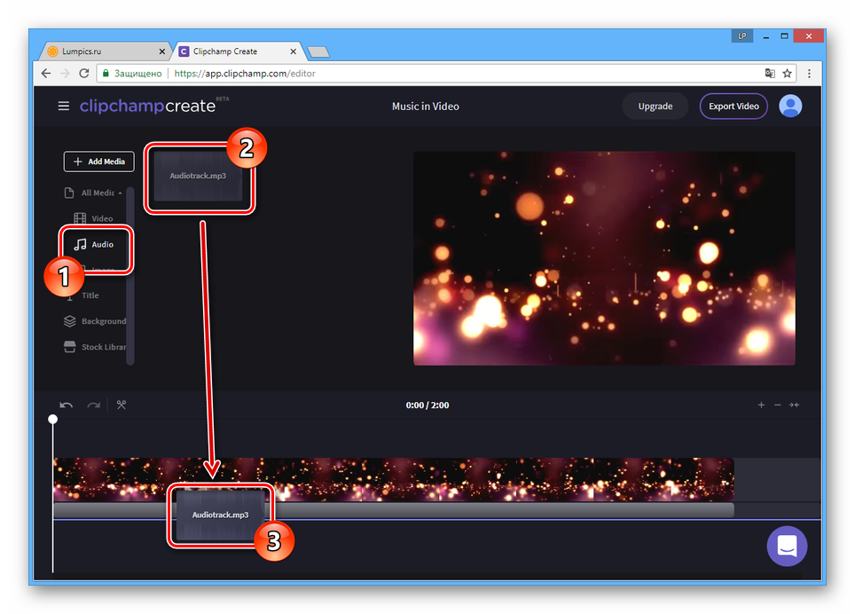Open the user profile avatar
Screen dimensions: 855x614
coord(790,106)
